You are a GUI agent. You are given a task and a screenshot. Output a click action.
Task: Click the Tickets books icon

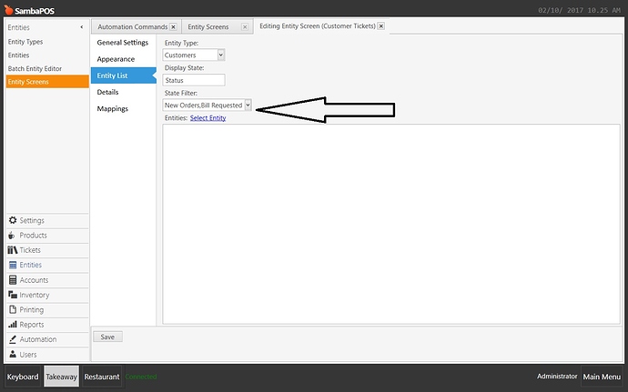(x=13, y=250)
